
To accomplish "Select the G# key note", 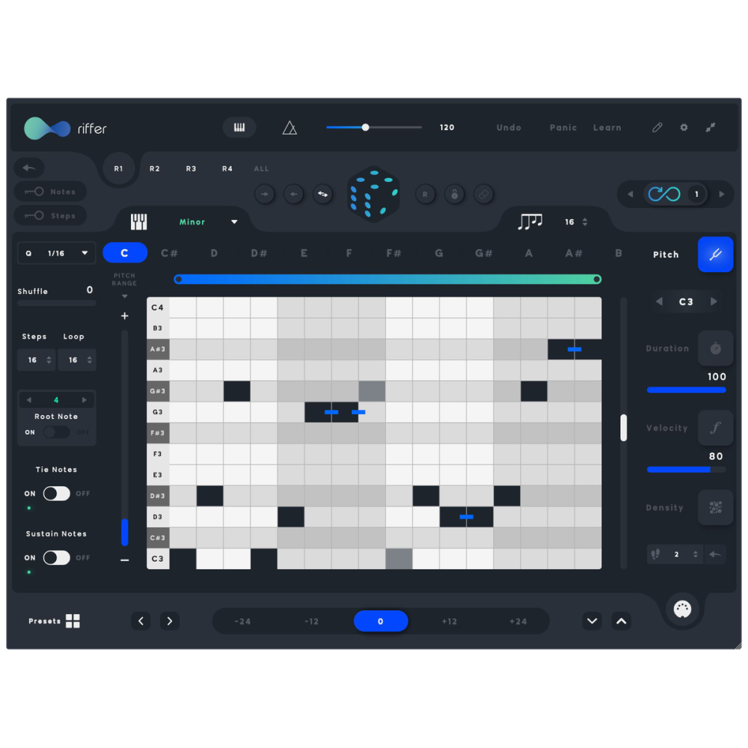I will 484,254.
